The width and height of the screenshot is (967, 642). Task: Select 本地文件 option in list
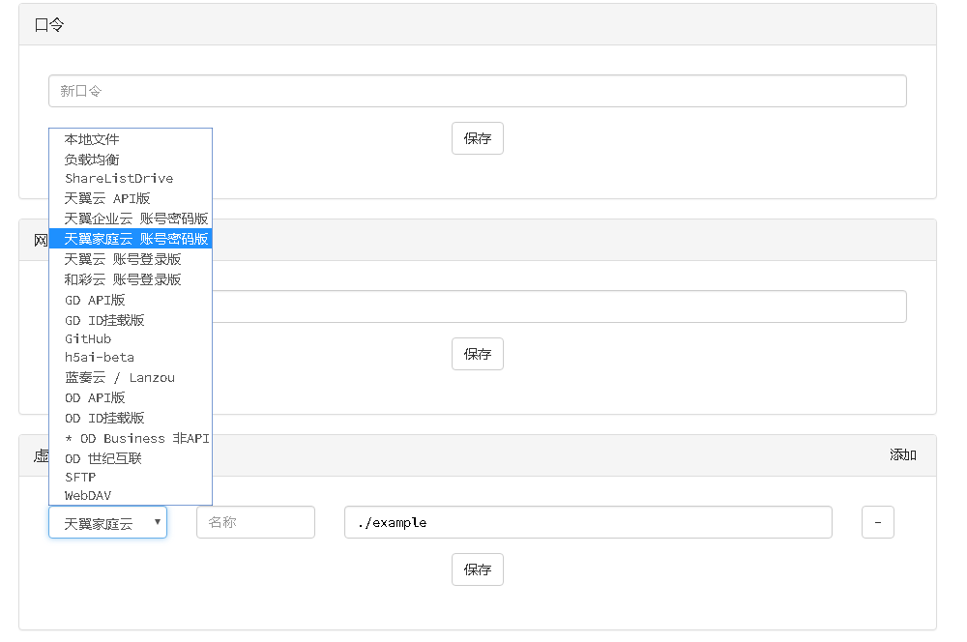point(131,139)
